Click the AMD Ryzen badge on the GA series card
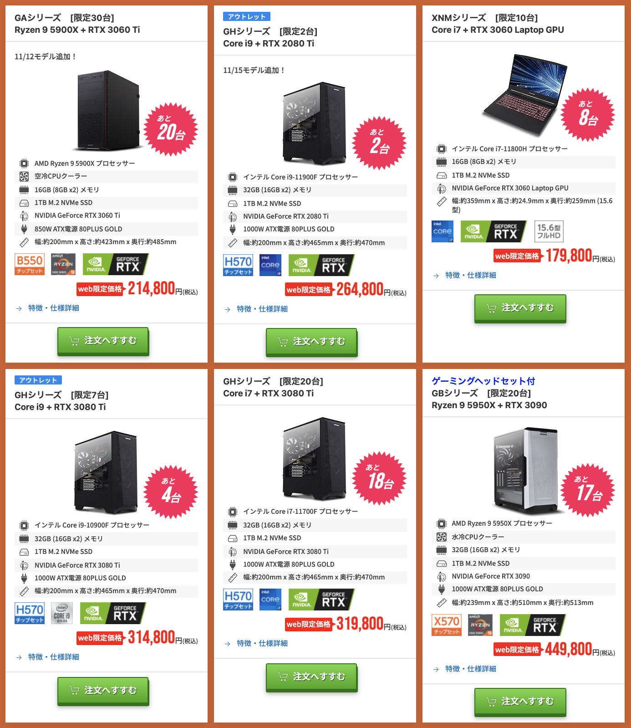 63,264
